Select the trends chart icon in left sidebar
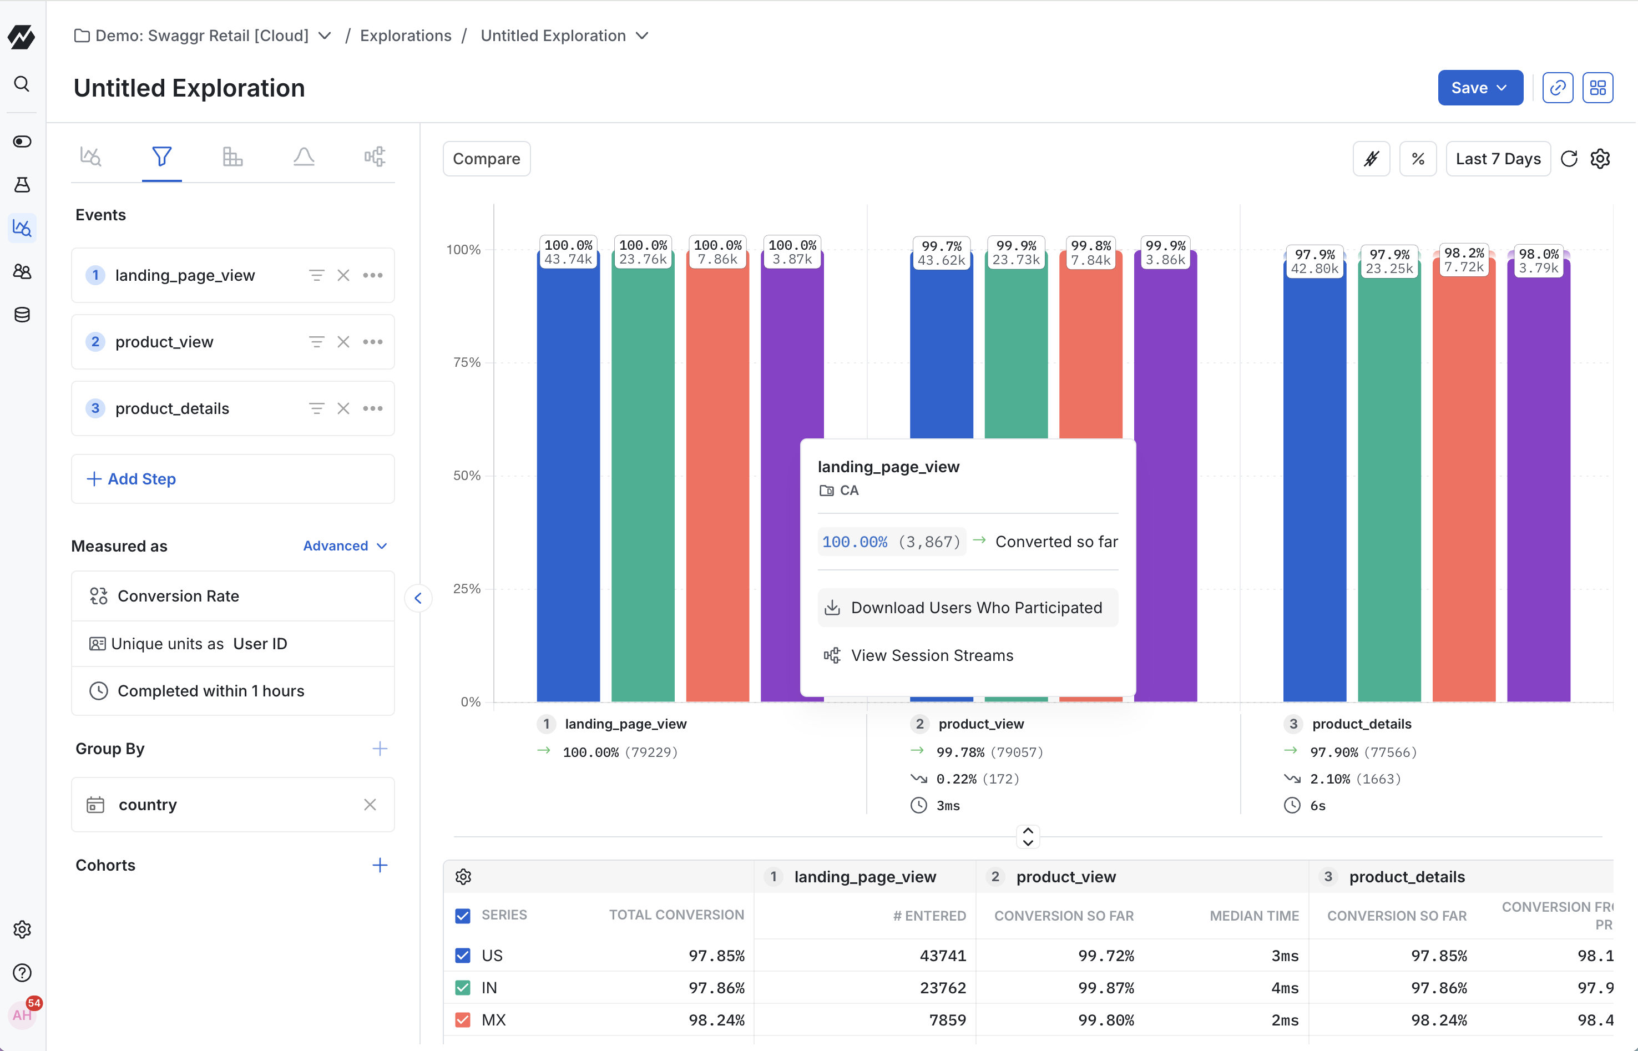This screenshot has height=1051, width=1638. coord(22,228)
